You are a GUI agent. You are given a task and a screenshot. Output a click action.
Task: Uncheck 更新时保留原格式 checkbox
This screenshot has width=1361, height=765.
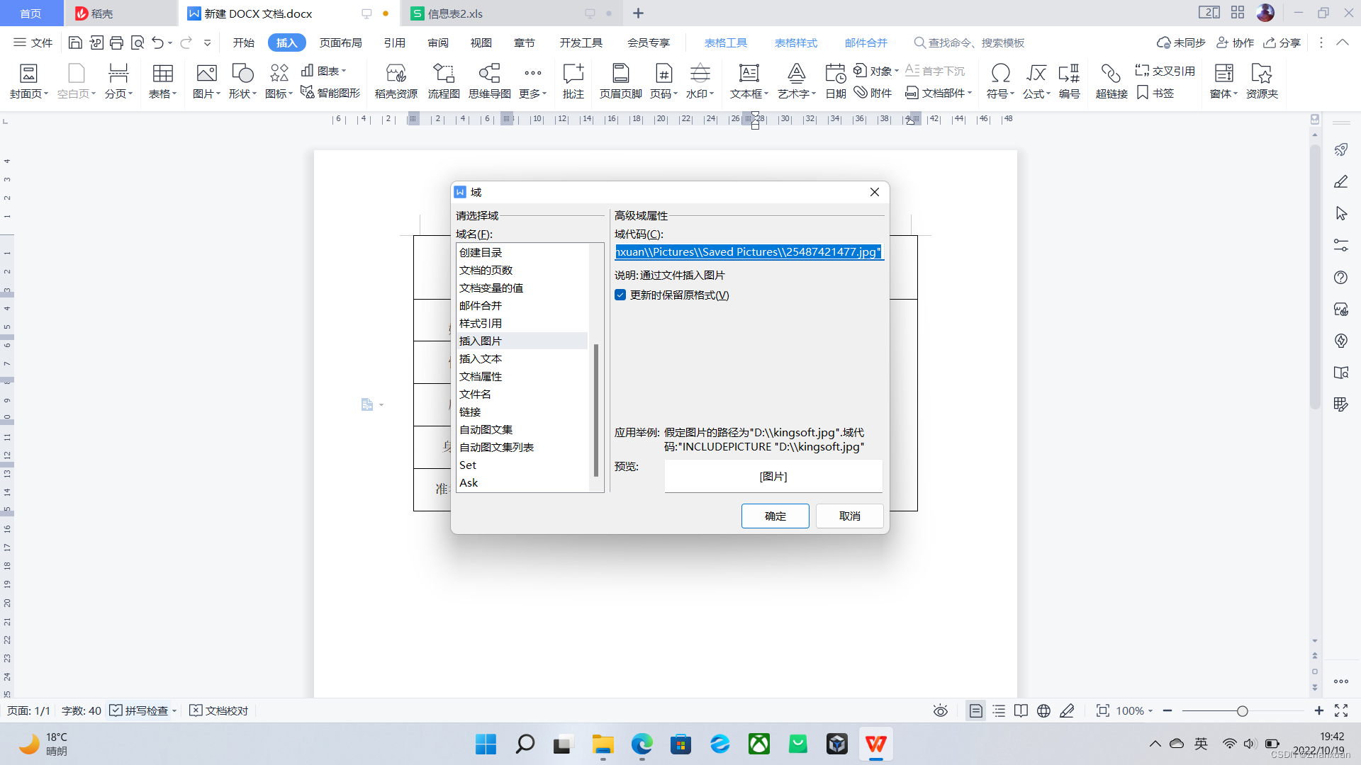[x=620, y=295]
